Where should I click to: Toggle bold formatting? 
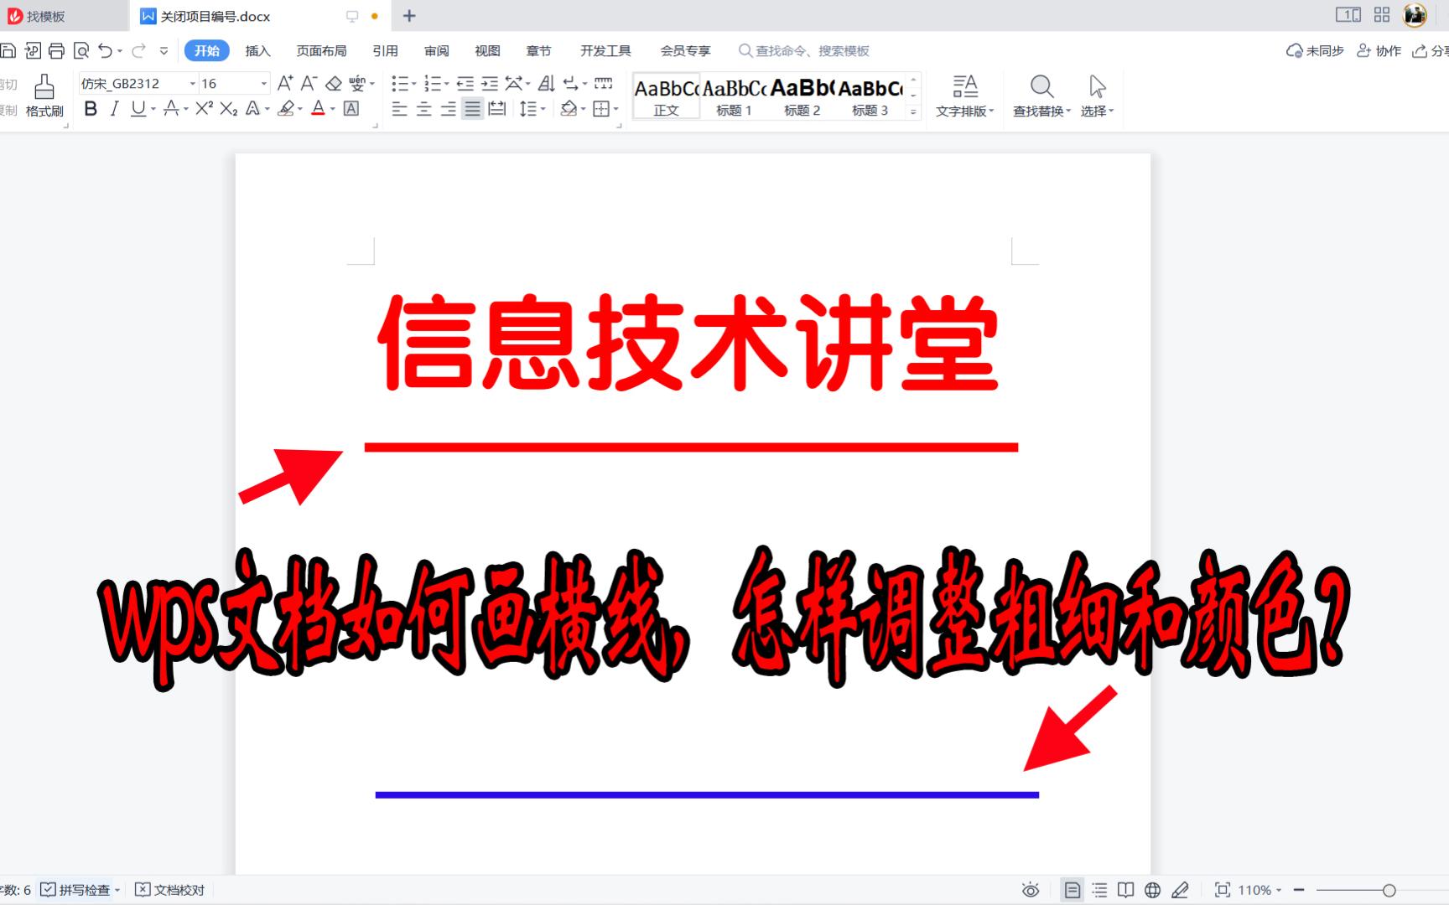coord(91,108)
